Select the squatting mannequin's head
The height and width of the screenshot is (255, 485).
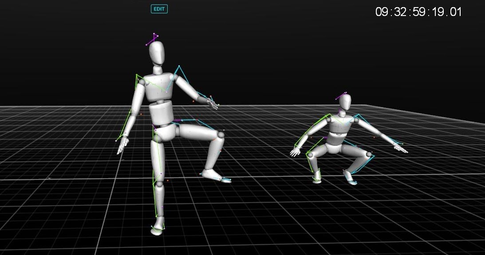point(345,102)
